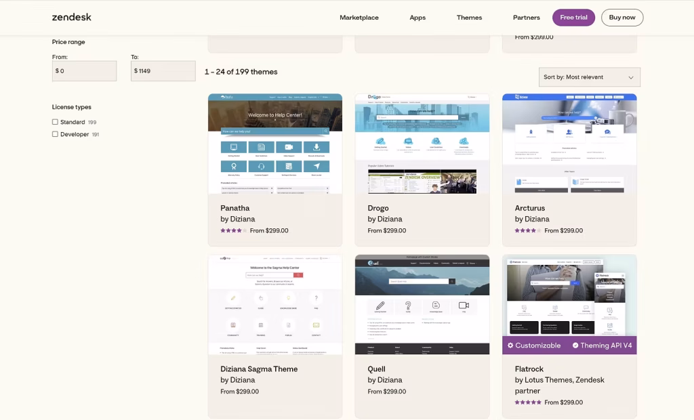Open the Sort by Most relevant dropdown
The width and height of the screenshot is (694, 420).
click(589, 77)
